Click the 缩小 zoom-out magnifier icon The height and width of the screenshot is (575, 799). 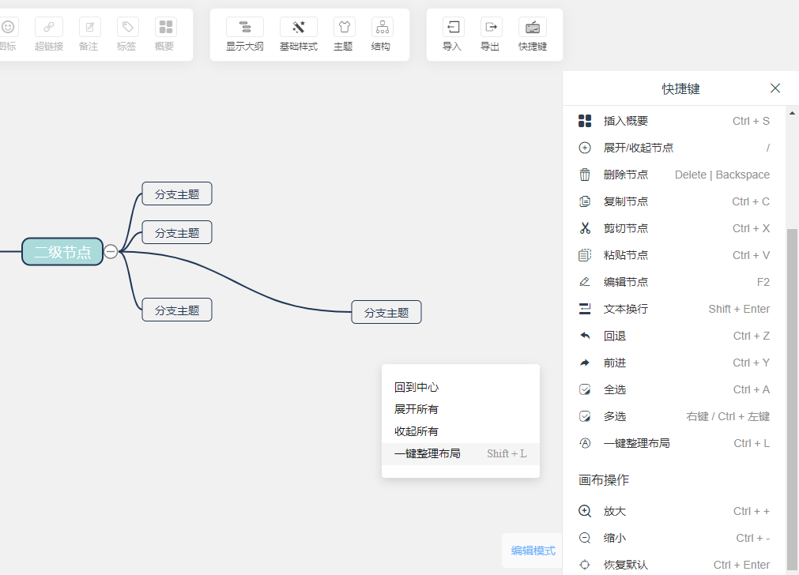[585, 538]
